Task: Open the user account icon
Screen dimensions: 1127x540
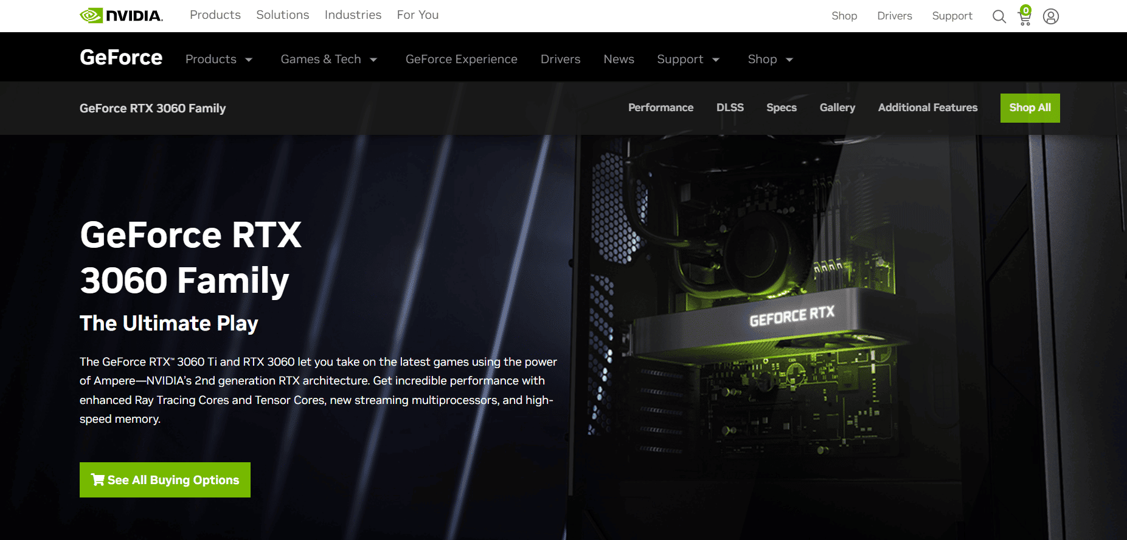Action: (1051, 16)
